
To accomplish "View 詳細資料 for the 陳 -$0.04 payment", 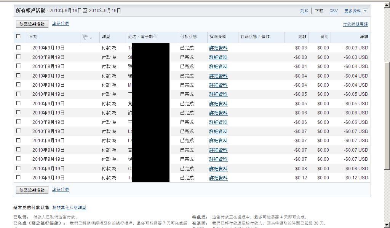I will click(x=218, y=66).
